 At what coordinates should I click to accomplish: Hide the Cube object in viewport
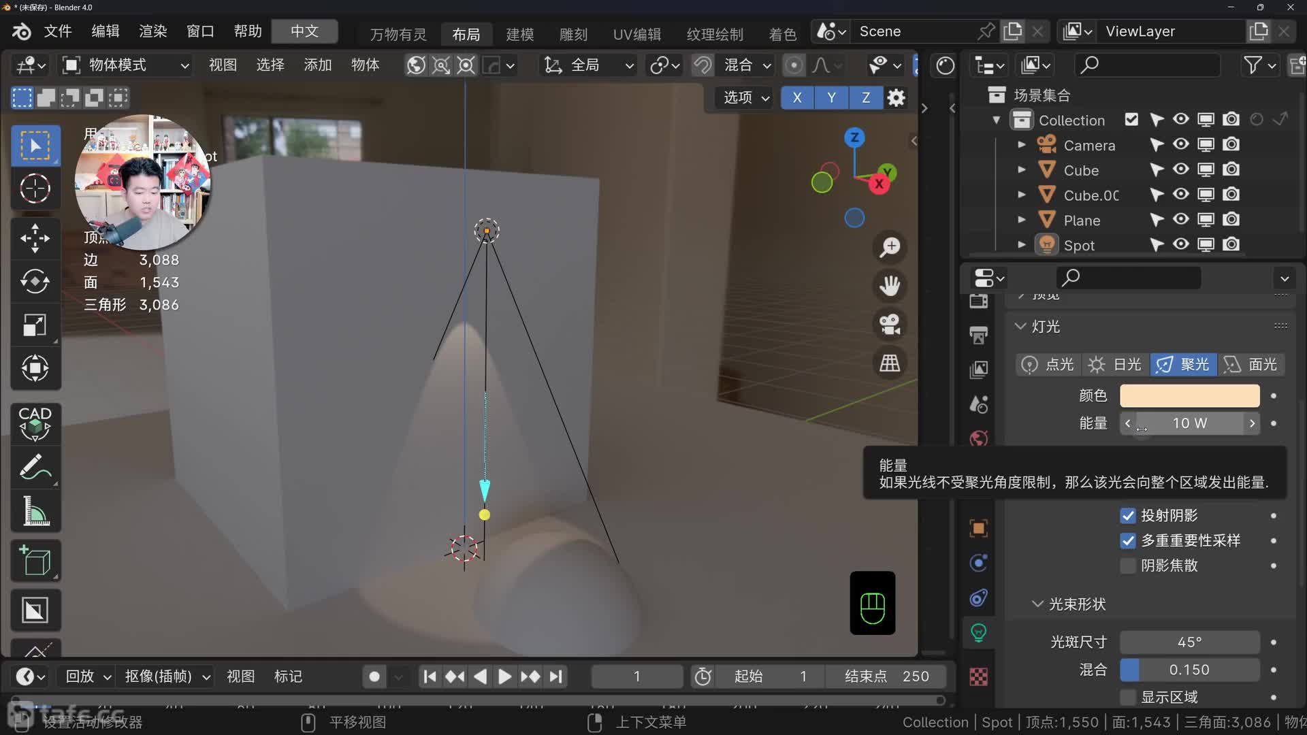[x=1181, y=169]
